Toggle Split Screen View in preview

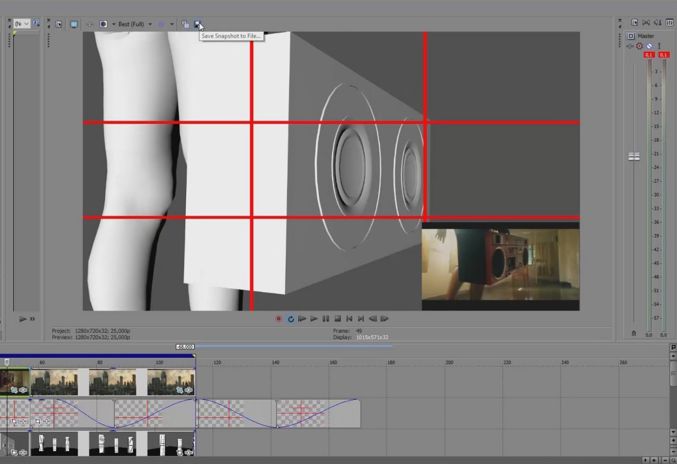(x=103, y=24)
